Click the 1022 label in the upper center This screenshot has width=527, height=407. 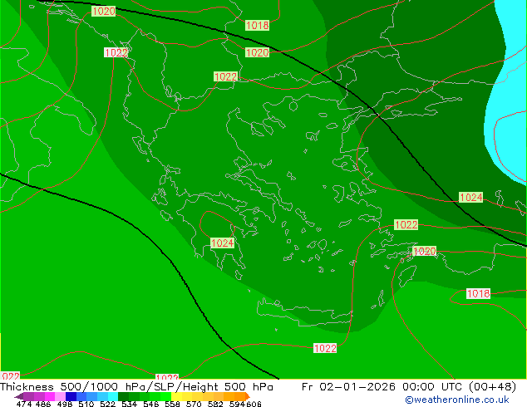(x=225, y=76)
